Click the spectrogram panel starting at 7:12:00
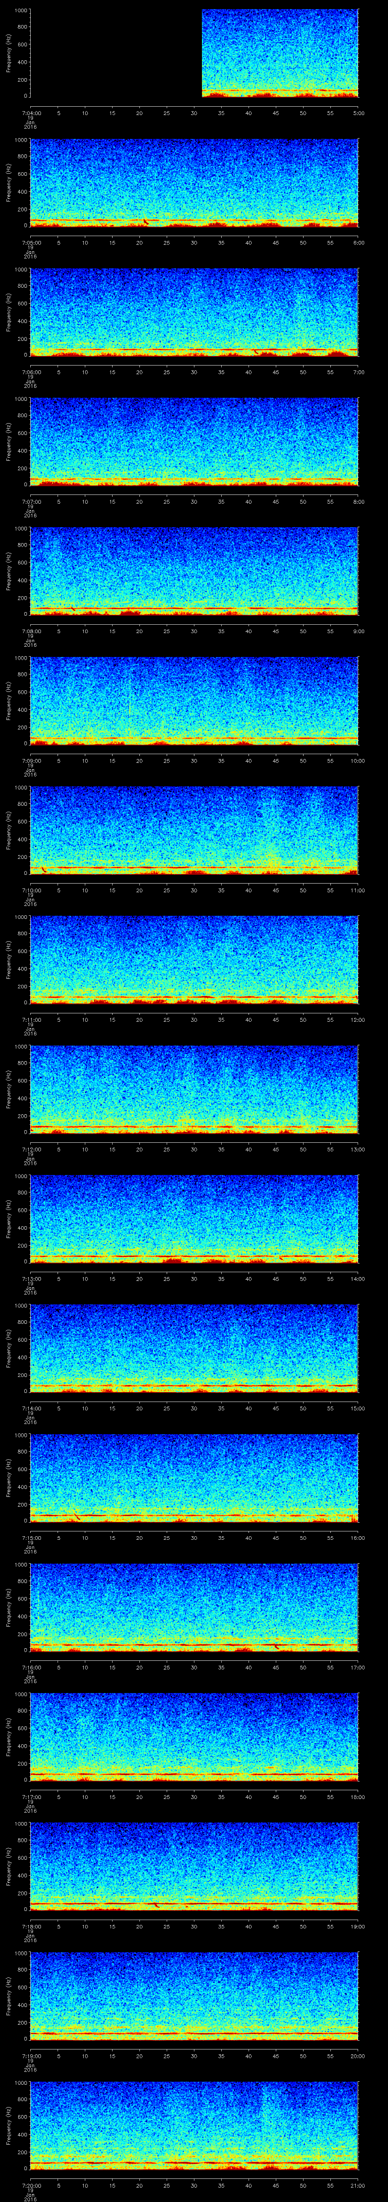Viewport: 388px width, 2202px height. coord(194,1088)
